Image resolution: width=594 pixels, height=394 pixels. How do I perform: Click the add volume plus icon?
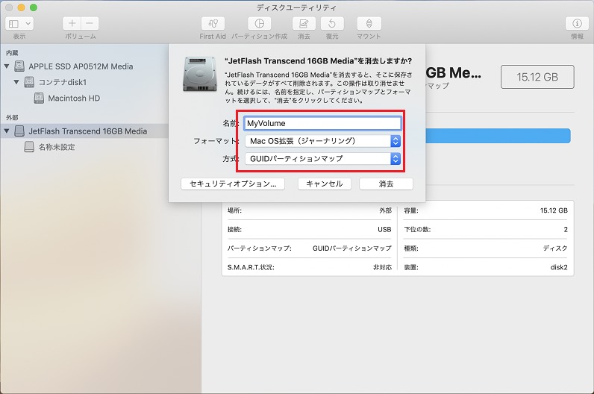72,23
